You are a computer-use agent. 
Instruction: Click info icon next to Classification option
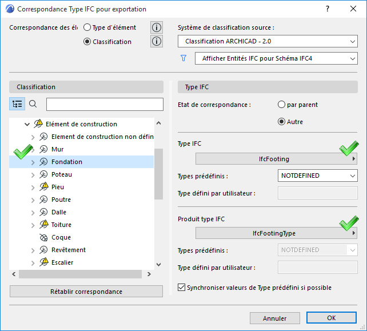coord(156,41)
